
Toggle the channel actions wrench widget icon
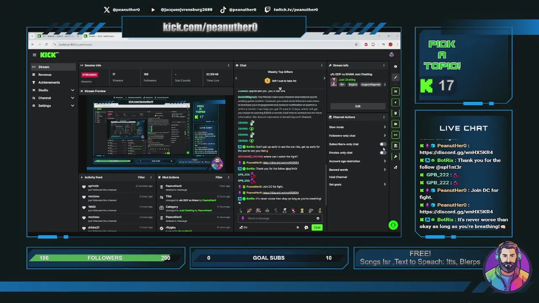click(x=395, y=157)
